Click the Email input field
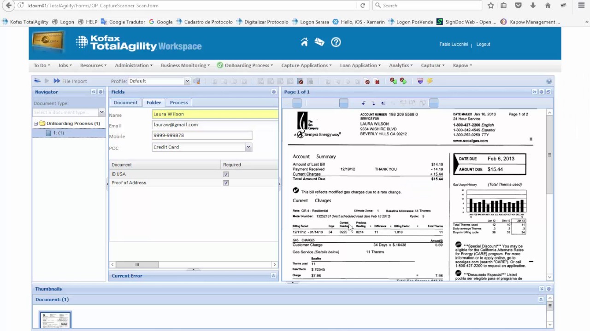Image resolution: width=590 pixels, height=331 pixels. coord(215,125)
